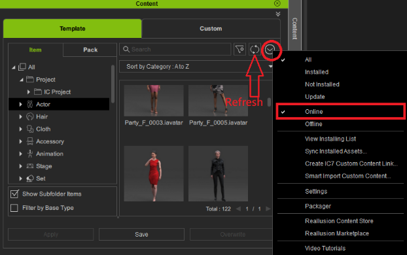Open the filter icon beside search
The height and width of the screenshot is (255, 407).
coord(239,49)
